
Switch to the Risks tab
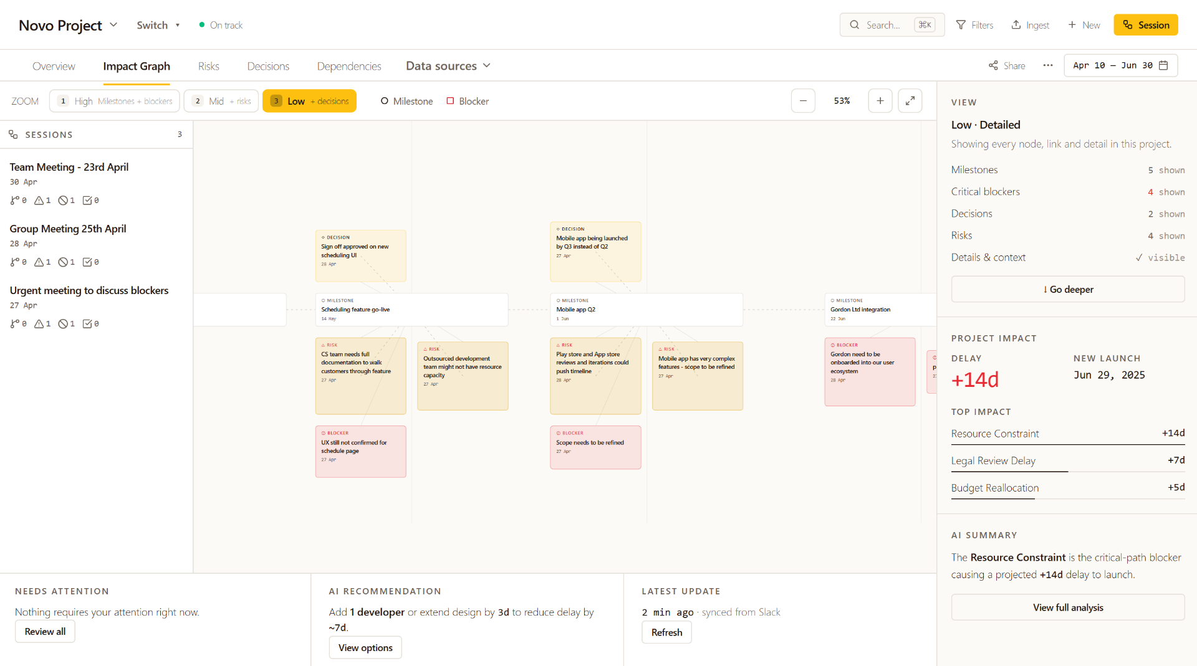[208, 66]
